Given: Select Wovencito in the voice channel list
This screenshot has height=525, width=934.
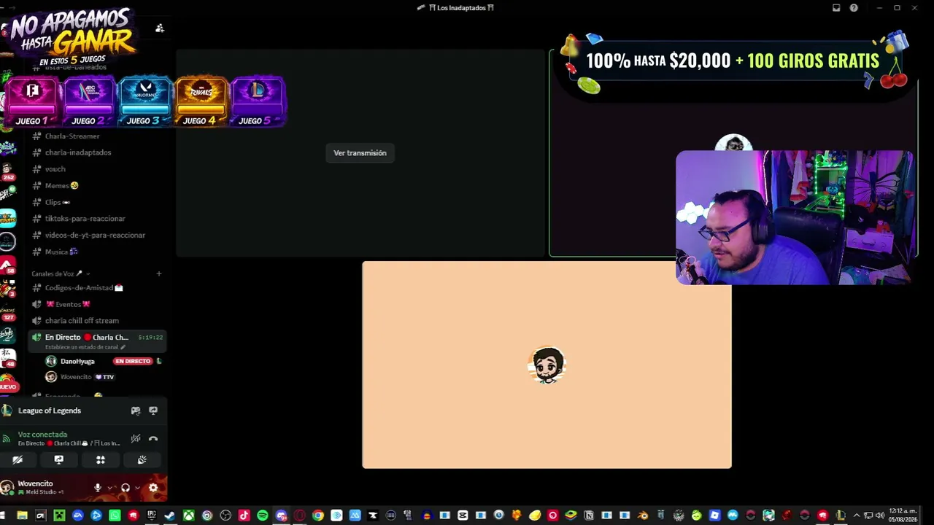Looking at the screenshot, I should click(x=76, y=377).
